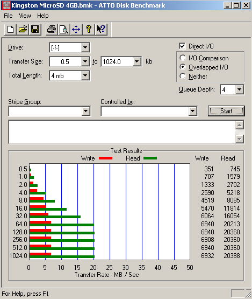Click the description box scroll up arrow
The width and height of the screenshot is (252, 299).
240,125
